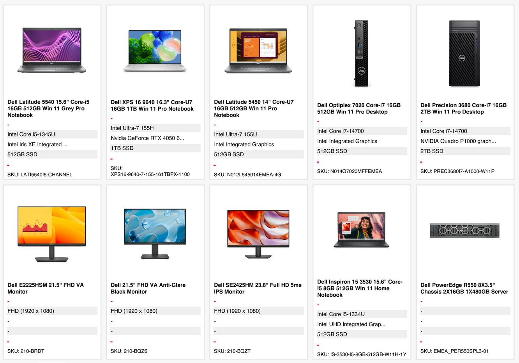This screenshot has width=519, height=363.
Task: Click the "SKU: 210-BQZS" text
Action: [129, 351]
